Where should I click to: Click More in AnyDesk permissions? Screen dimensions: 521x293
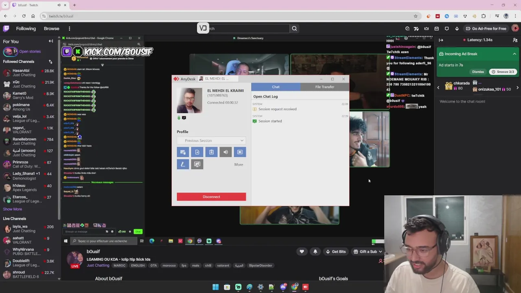pyautogui.click(x=239, y=164)
